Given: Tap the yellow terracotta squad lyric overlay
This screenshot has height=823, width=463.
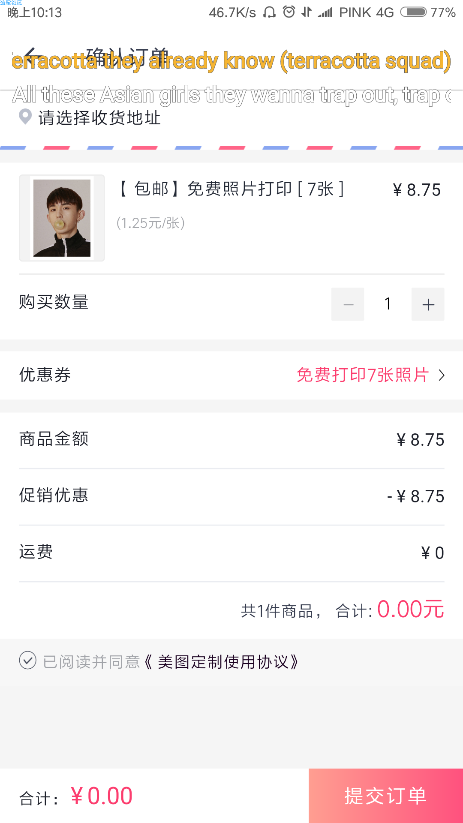Looking at the screenshot, I should click(231, 60).
